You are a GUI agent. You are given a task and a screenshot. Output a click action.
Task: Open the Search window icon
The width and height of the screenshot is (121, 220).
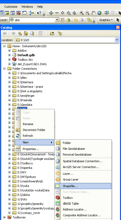pyautogui.click(x=13, y=13)
